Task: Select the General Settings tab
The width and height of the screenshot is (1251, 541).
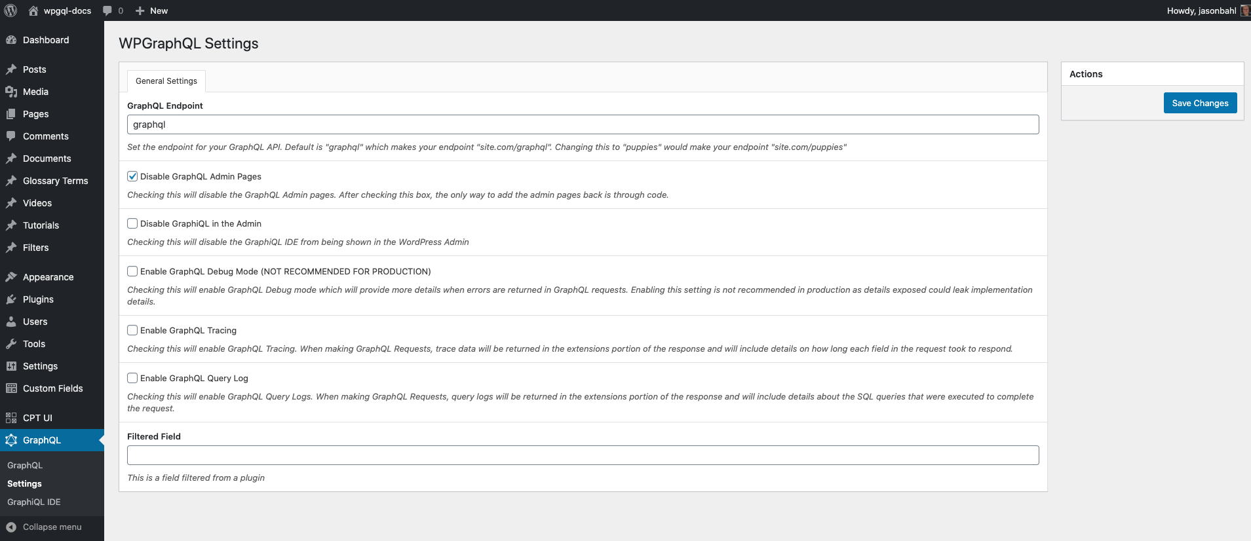Action: [x=166, y=81]
